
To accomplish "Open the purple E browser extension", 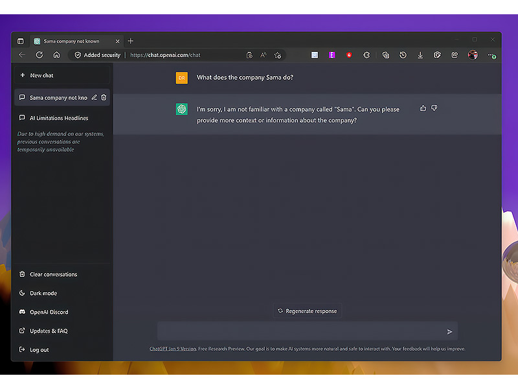I will coord(332,55).
